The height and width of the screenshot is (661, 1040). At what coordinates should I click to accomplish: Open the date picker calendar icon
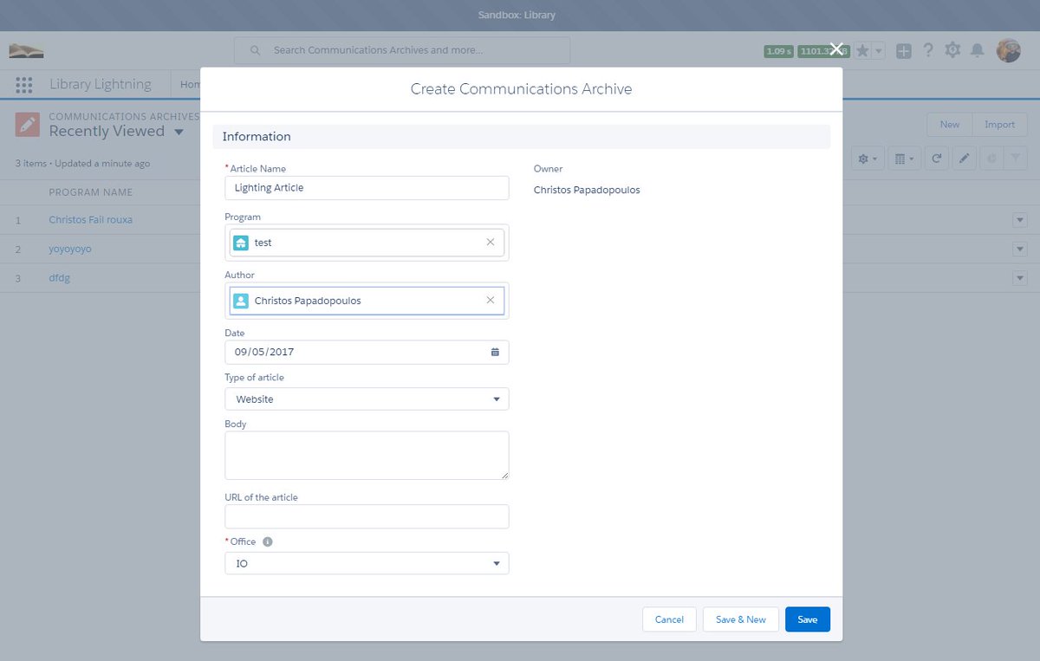click(x=495, y=353)
